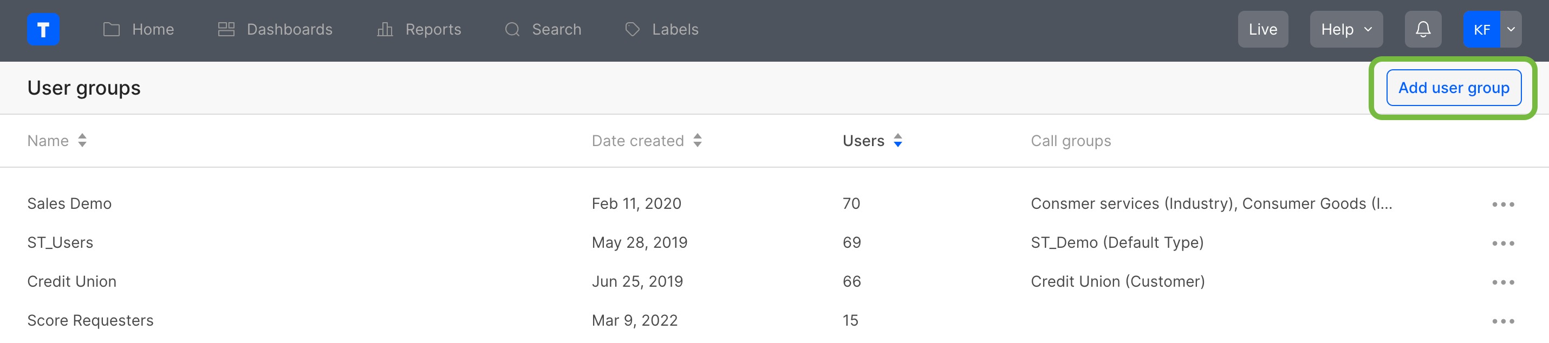Toggle sorting on Date created column

point(698,141)
